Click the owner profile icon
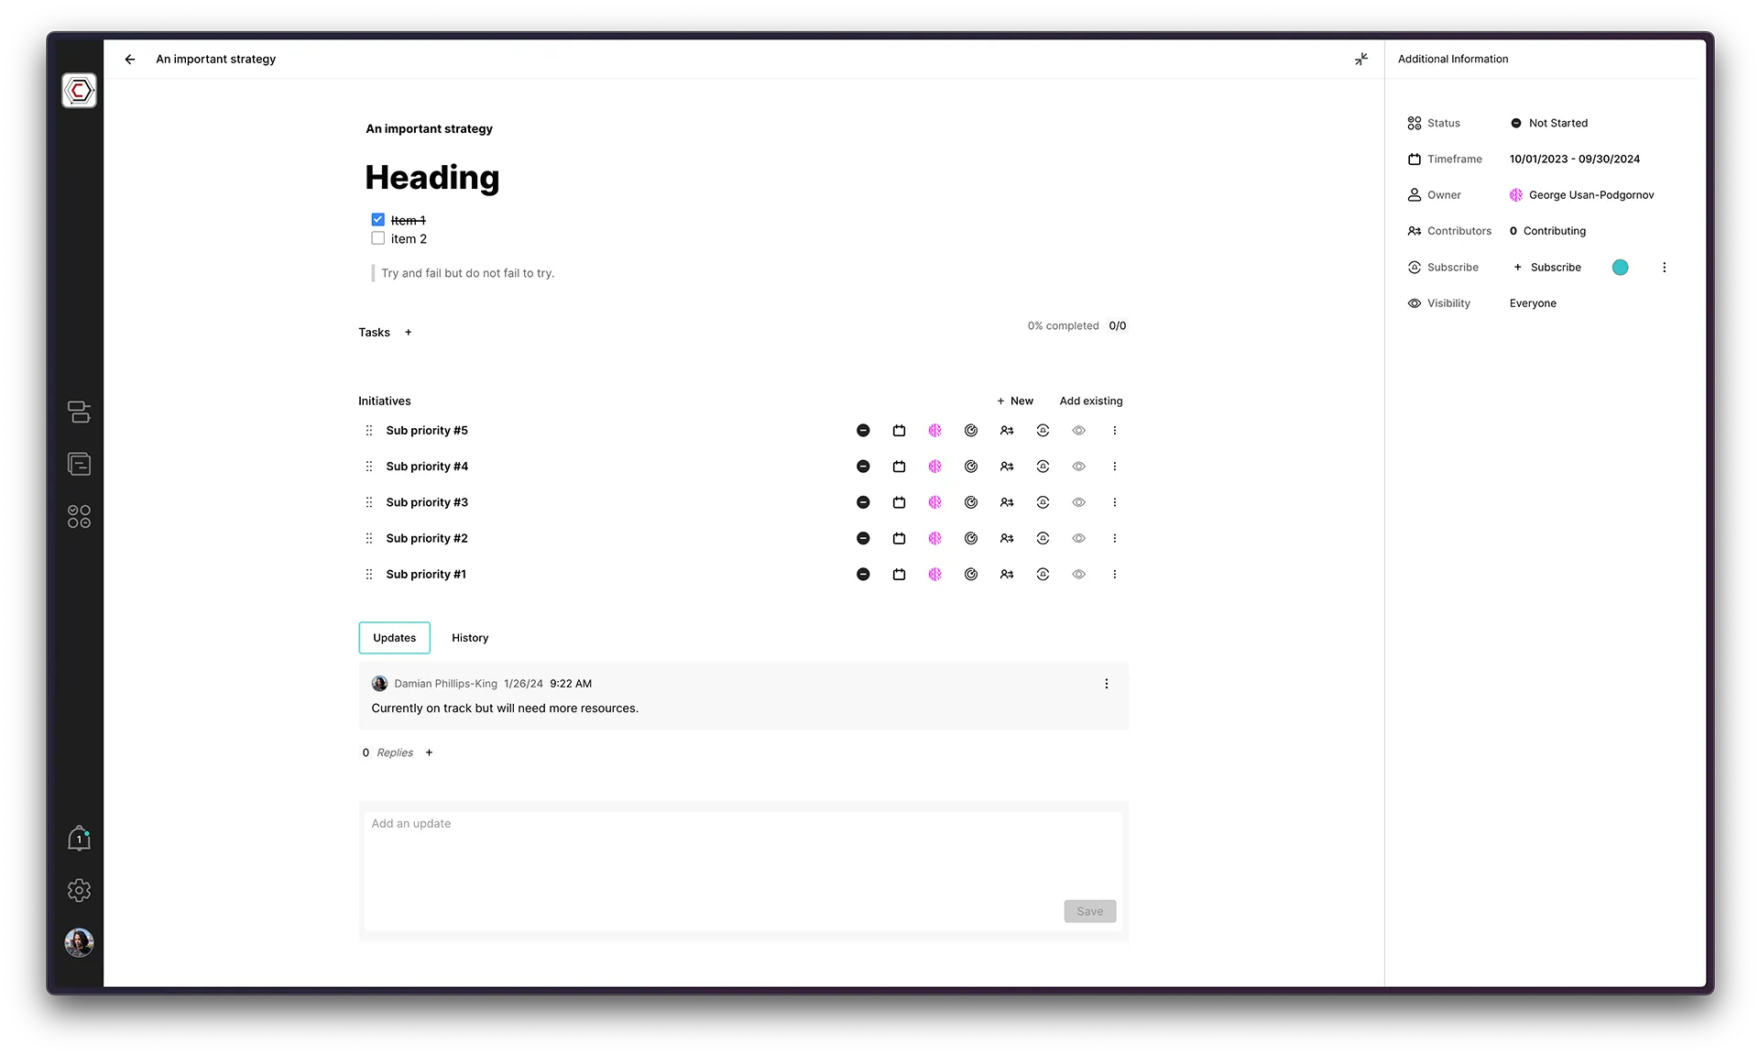1759x1055 pixels. [1515, 194]
